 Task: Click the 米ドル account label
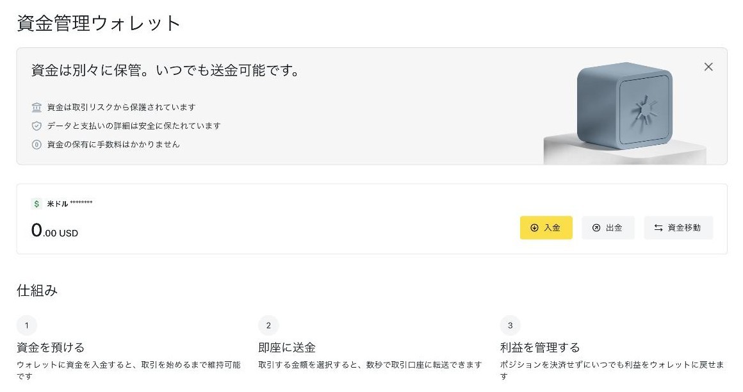[58, 204]
